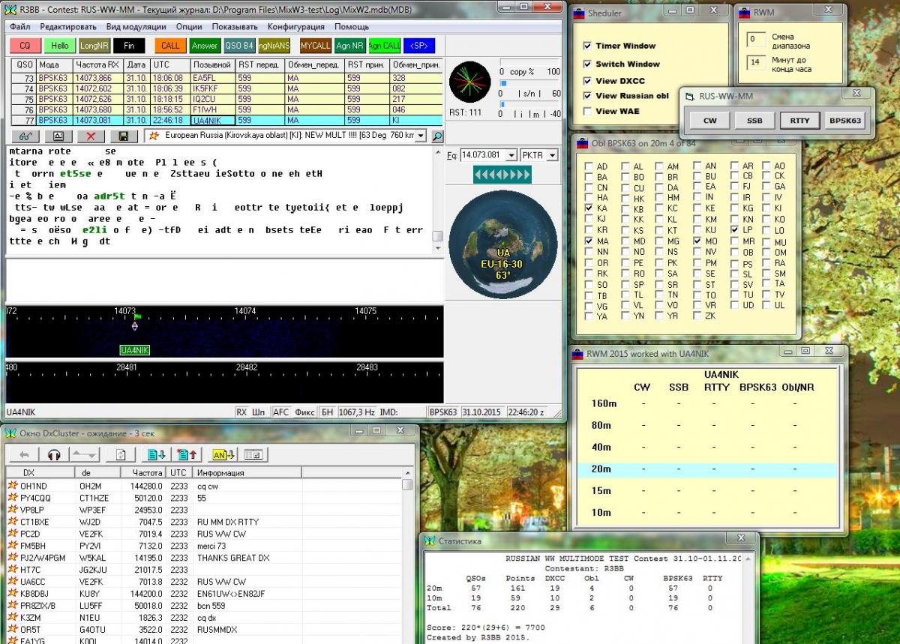Enable the View WAE checkbox
900x644 pixels.
coord(587,112)
